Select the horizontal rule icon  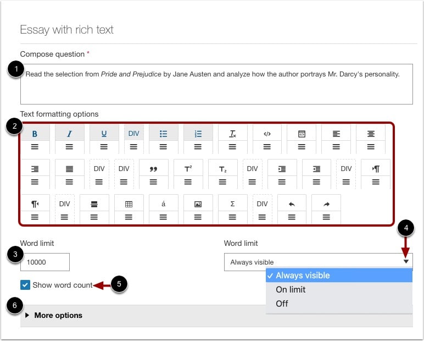94,204
